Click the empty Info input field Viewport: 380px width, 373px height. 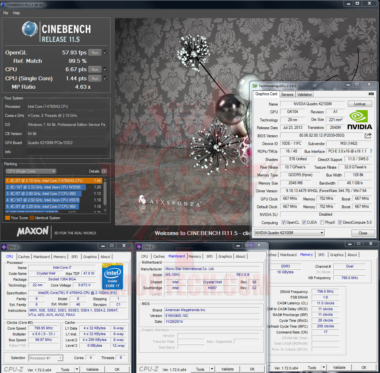pos(66,152)
